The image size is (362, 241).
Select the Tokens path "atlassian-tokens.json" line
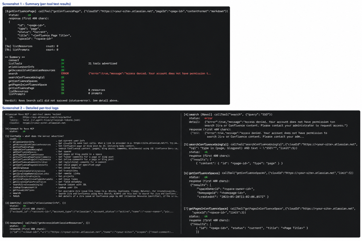[45, 120]
